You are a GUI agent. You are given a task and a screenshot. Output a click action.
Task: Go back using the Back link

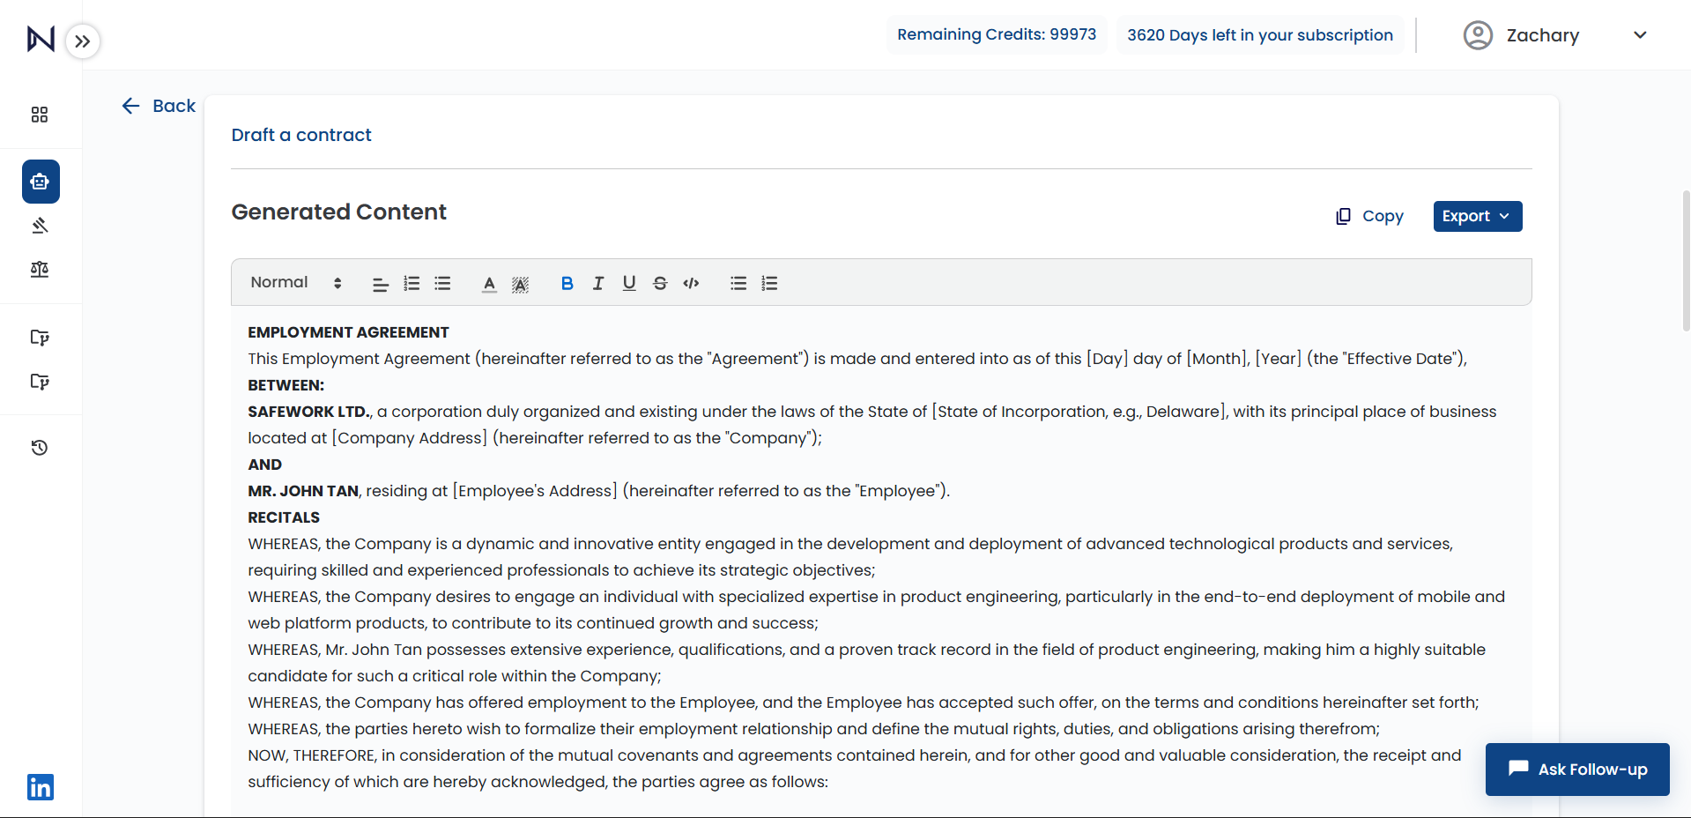click(x=159, y=106)
